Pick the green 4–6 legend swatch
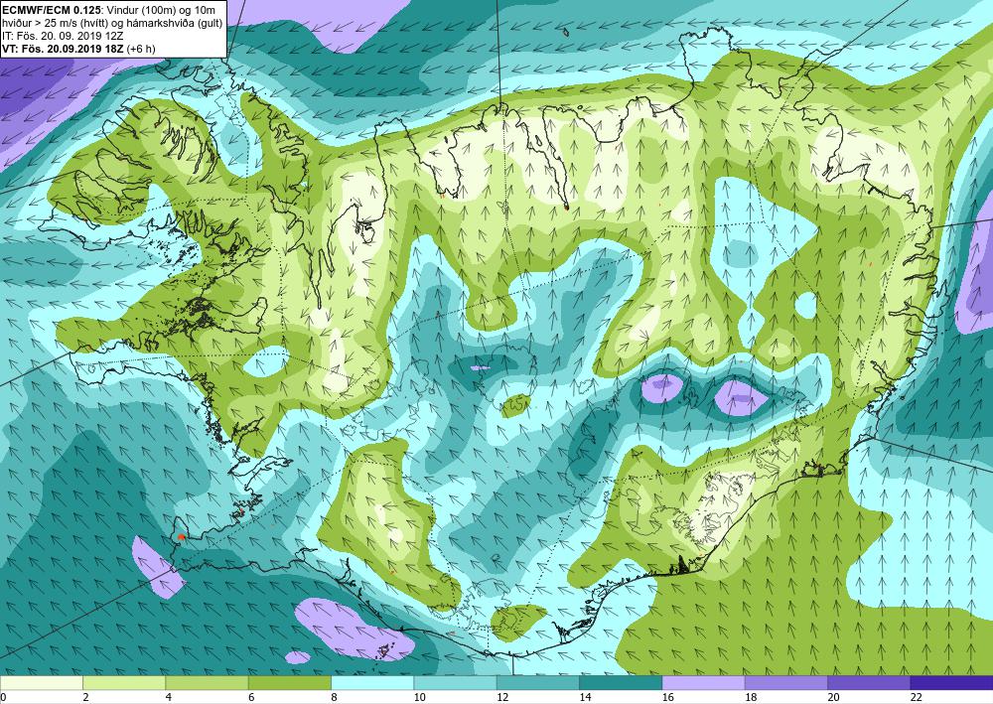This screenshot has width=993, height=704. pyautogui.click(x=208, y=682)
